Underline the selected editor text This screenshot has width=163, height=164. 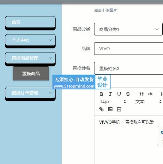pos(119,94)
